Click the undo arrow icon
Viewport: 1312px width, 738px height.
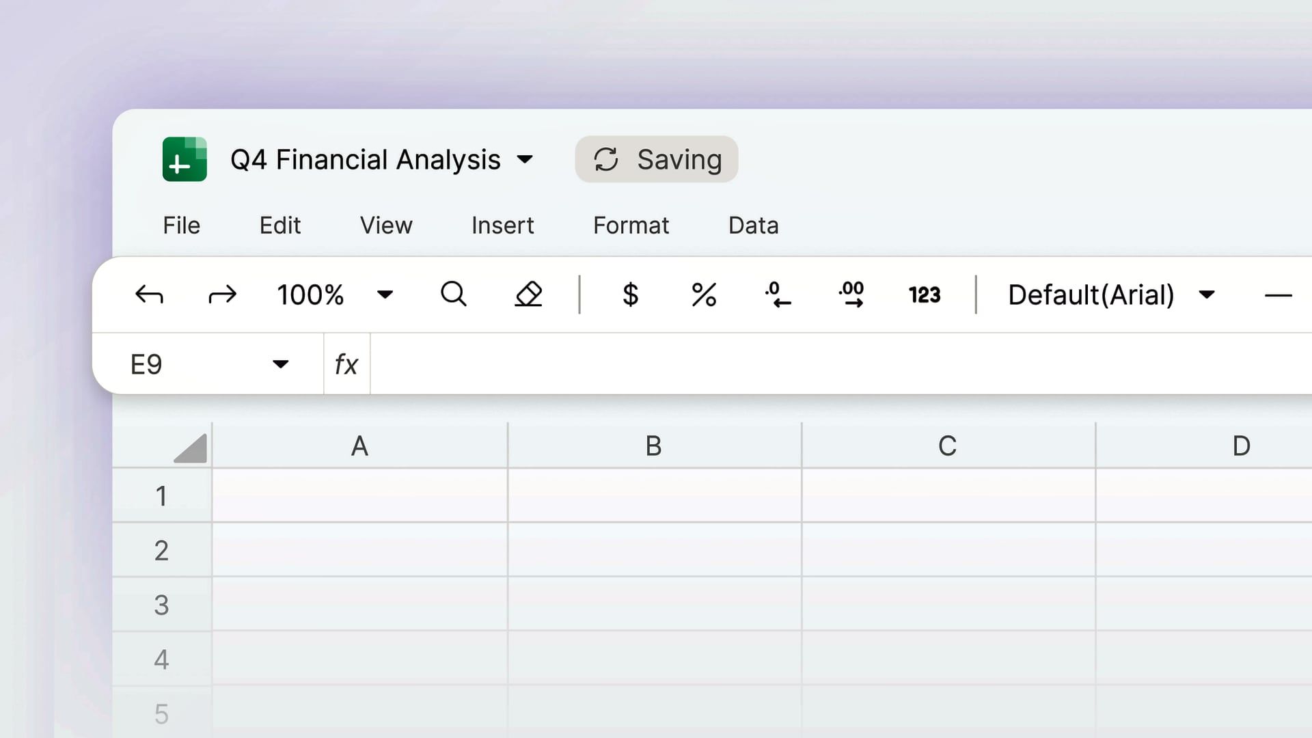pyautogui.click(x=149, y=295)
